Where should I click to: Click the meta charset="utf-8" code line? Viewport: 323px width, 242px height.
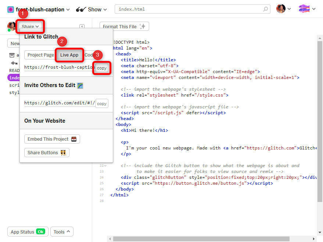[150, 66]
